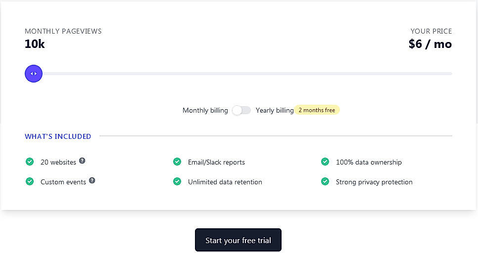
Task: Click the 100% data ownership text
Action: [369, 162]
